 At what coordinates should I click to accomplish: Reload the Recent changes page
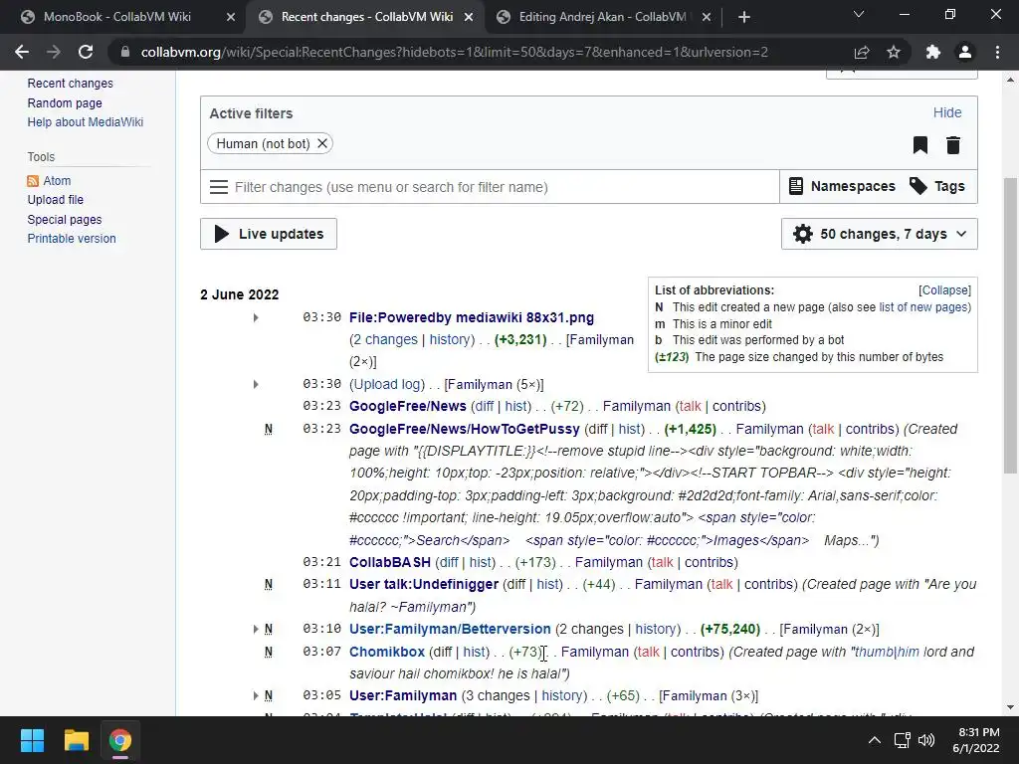(86, 52)
